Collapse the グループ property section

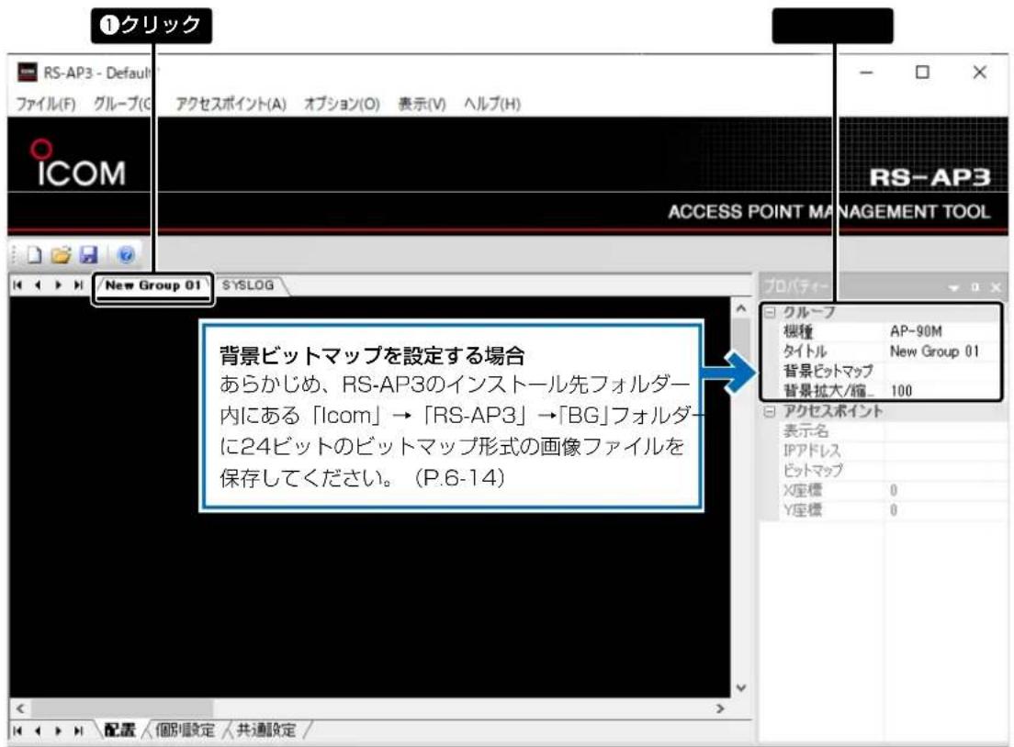point(770,312)
